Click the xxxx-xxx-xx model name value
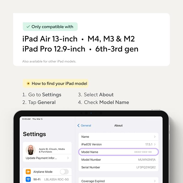This screenshot has width=183, height=183. pyautogui.click(x=143, y=152)
